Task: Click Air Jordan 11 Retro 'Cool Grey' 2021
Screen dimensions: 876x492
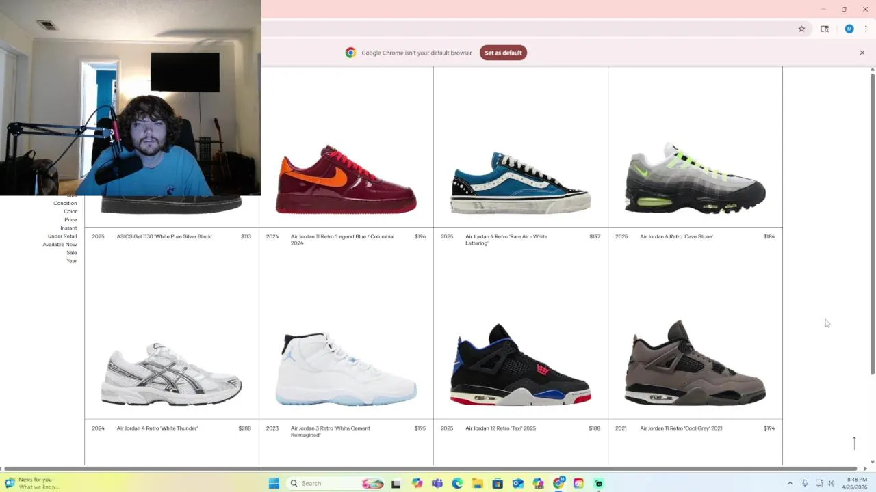Action: (681, 428)
